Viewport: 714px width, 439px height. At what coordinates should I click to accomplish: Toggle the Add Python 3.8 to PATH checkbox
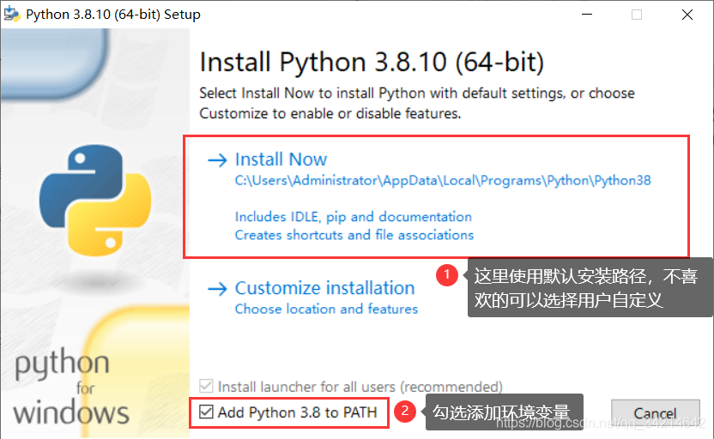[206, 412]
